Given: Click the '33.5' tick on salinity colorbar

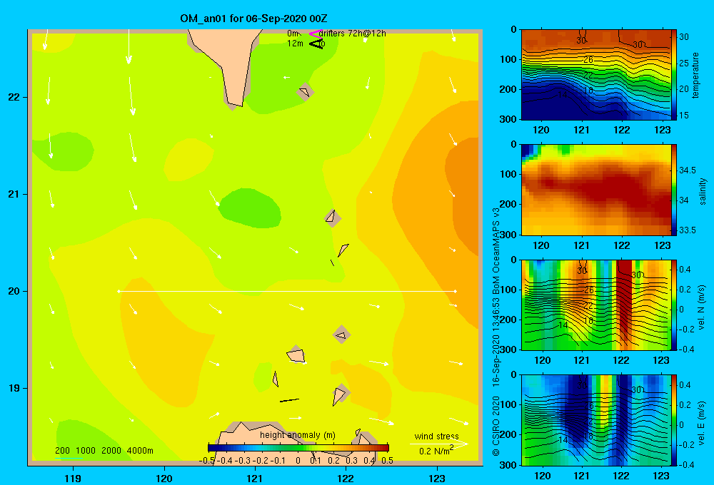Looking at the screenshot, I should click(x=687, y=230).
